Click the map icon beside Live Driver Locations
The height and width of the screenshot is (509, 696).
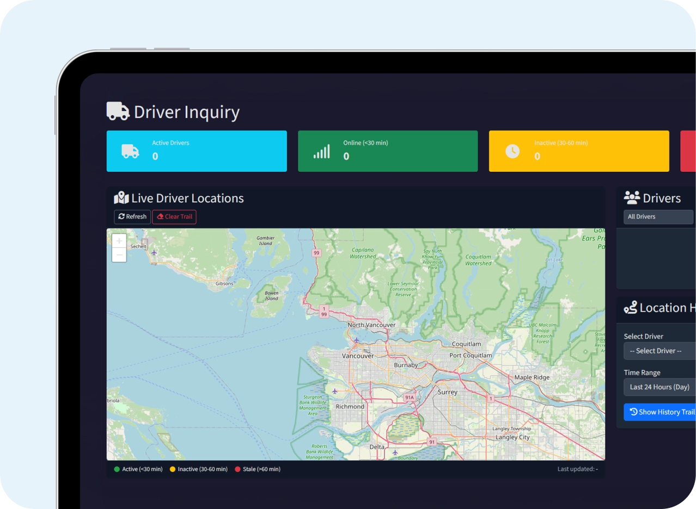[121, 198]
